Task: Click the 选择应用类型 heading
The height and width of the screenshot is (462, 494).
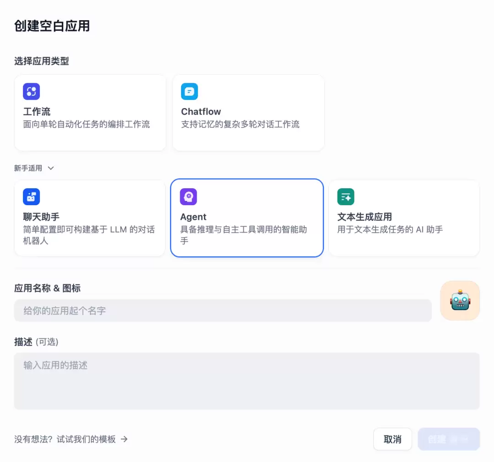Action: [x=42, y=61]
